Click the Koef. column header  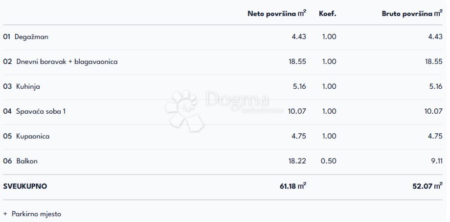327,14
